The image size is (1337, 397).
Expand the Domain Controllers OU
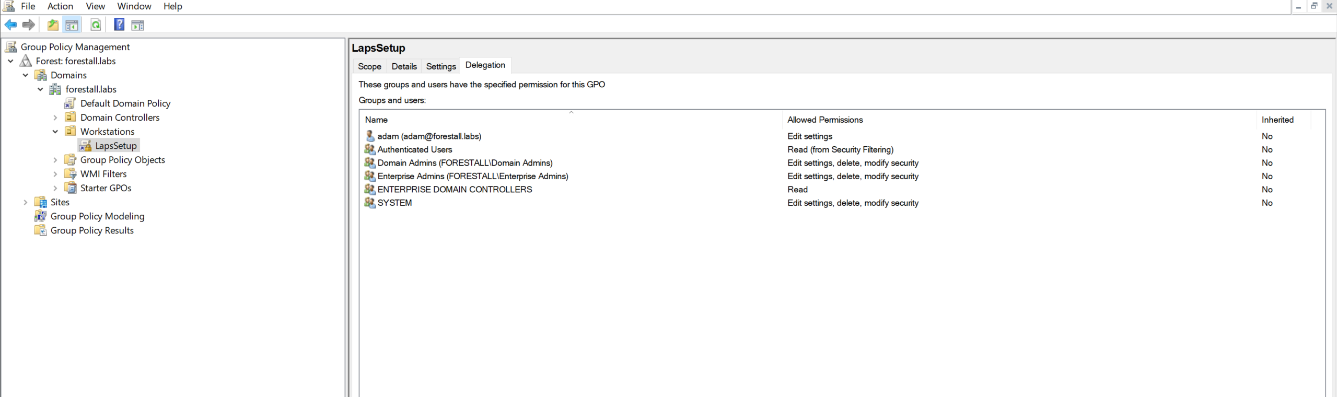point(55,118)
